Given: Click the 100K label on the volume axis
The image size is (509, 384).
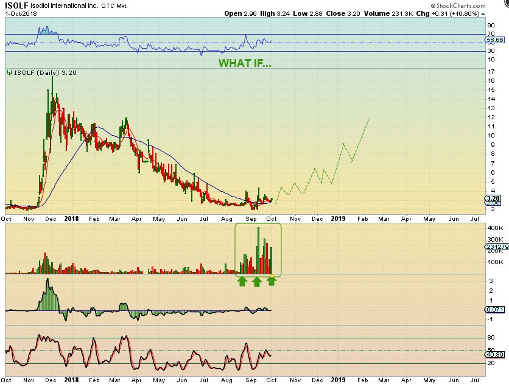Looking at the screenshot, I should tap(495, 262).
